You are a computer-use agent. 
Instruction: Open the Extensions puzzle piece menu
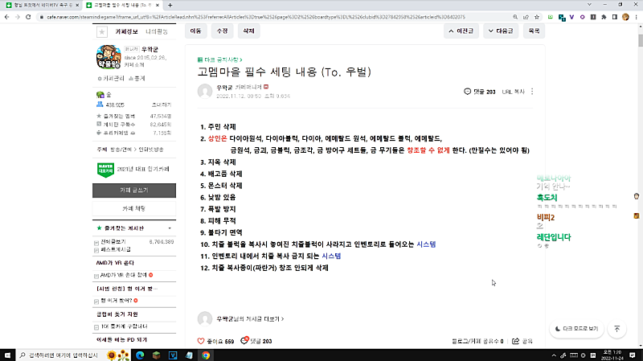click(604, 17)
